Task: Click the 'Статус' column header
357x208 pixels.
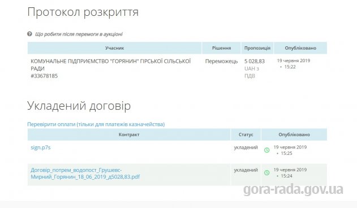Action: pyautogui.click(x=246, y=135)
